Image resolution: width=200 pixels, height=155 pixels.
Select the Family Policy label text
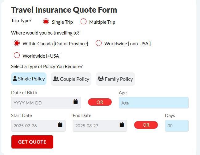(x=119, y=79)
